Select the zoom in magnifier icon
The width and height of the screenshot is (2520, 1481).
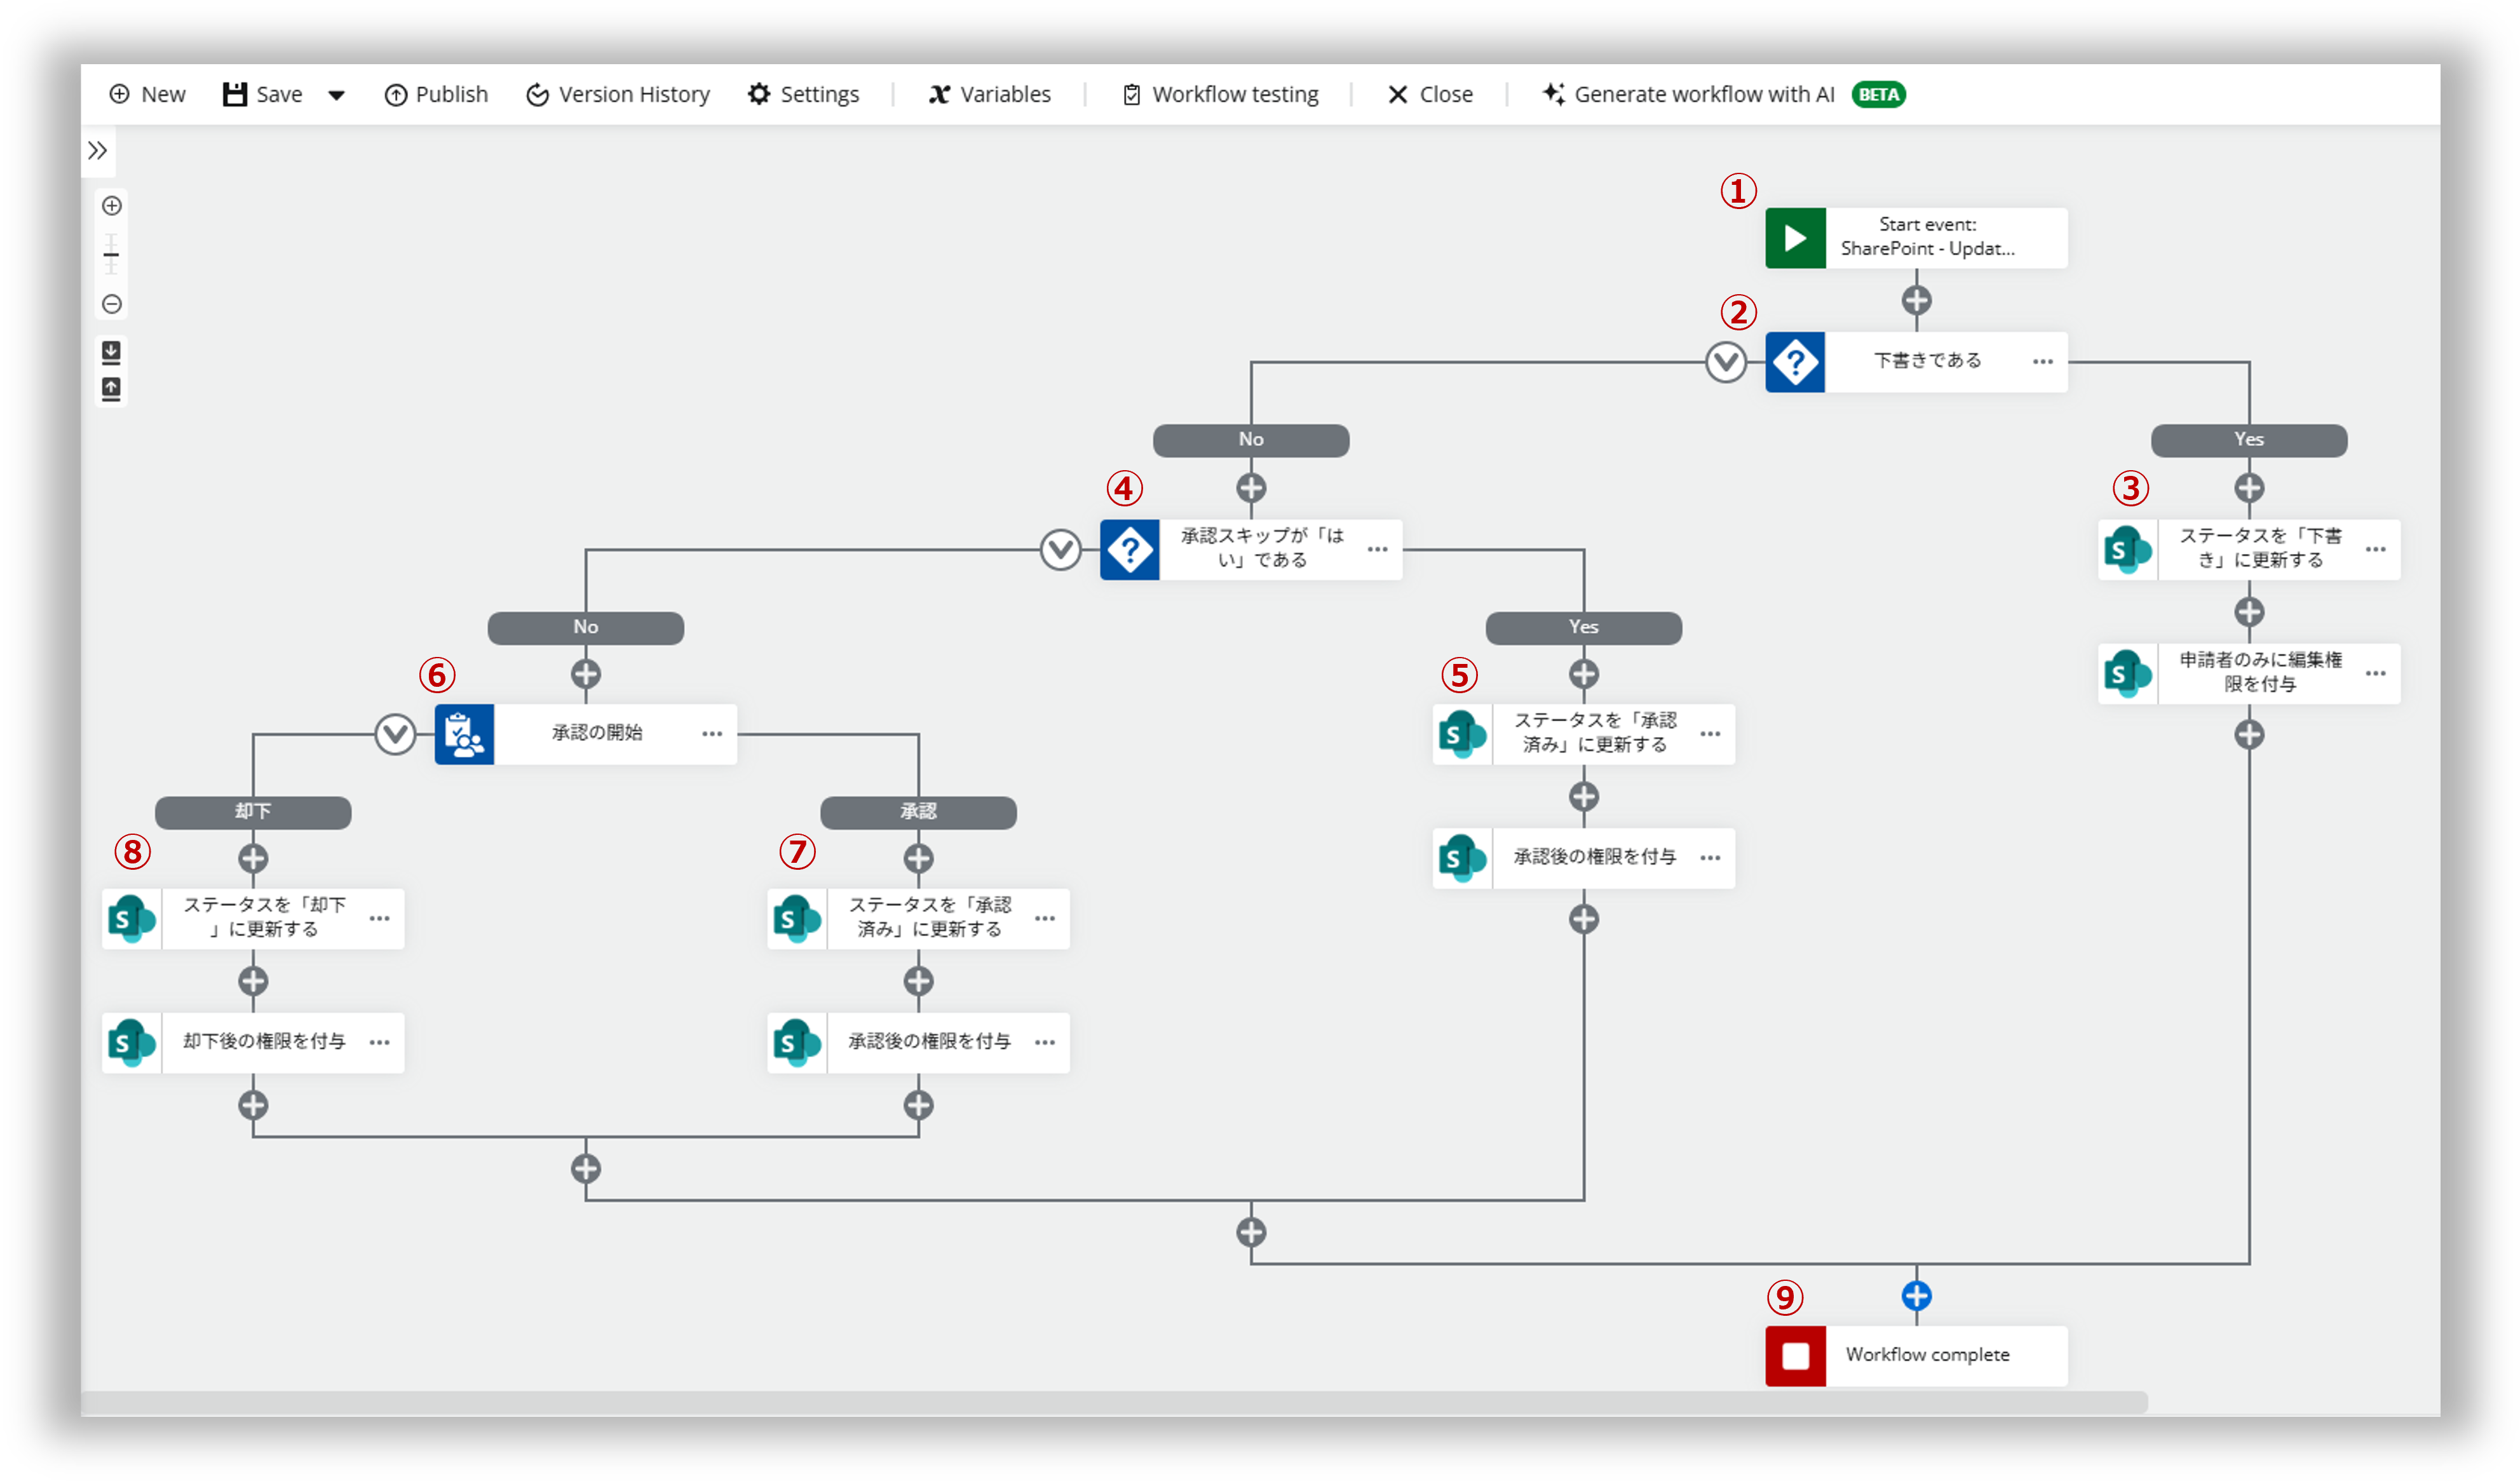[x=112, y=205]
